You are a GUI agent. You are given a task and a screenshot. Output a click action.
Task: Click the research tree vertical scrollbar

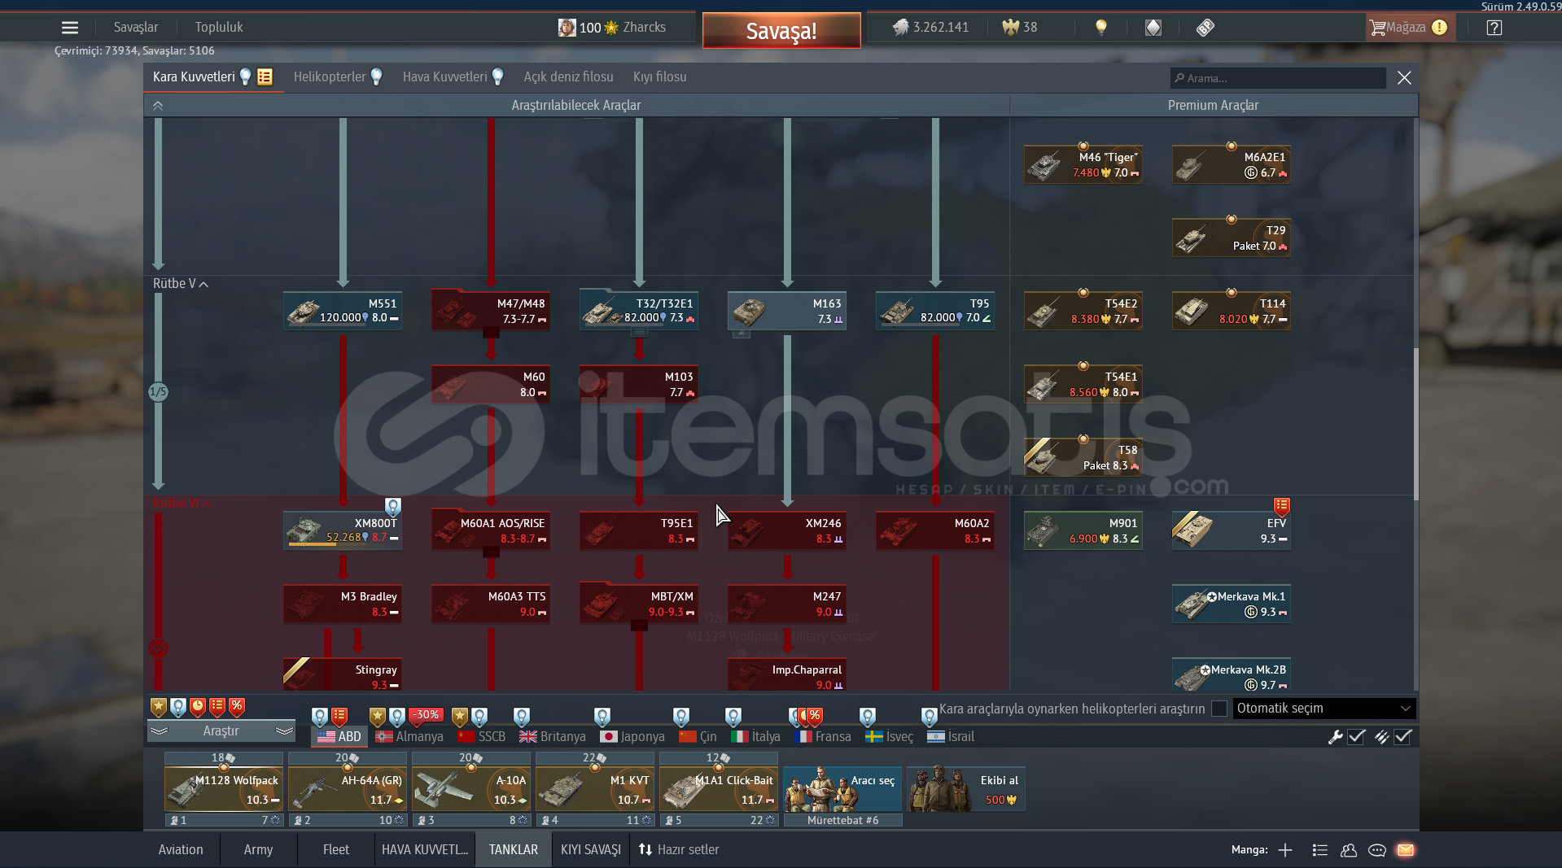1415,423
